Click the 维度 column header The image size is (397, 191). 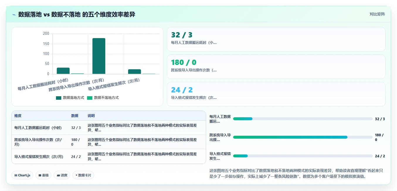click(18, 116)
